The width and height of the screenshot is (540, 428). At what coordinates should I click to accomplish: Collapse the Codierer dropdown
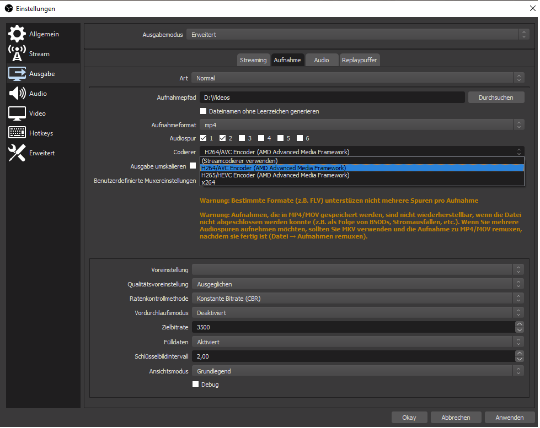coord(362,151)
